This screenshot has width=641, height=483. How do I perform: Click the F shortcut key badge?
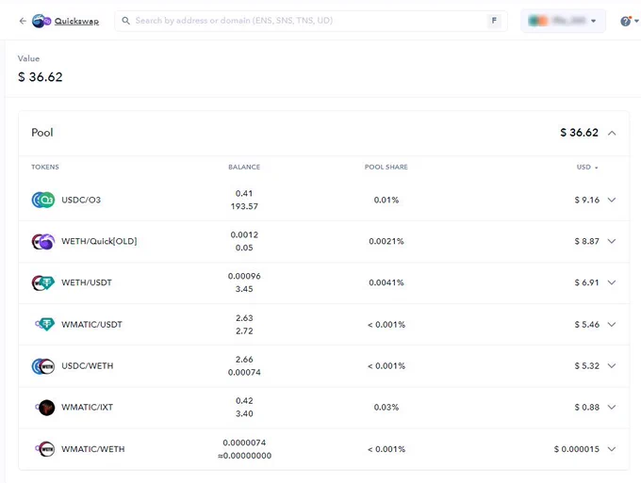494,21
